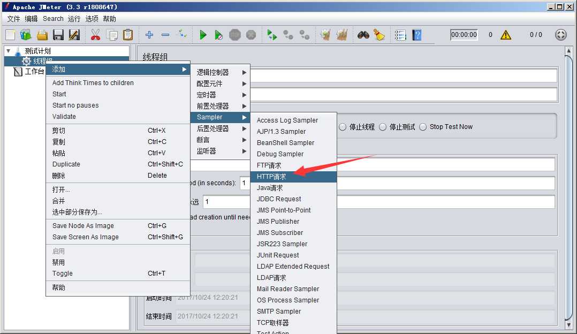577x334 pixels.
Task: Expand all nodes with plus icon
Action: pos(149,35)
